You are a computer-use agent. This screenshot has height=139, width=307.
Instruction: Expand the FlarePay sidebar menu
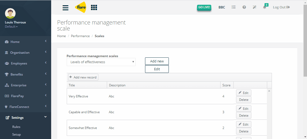[46, 95]
